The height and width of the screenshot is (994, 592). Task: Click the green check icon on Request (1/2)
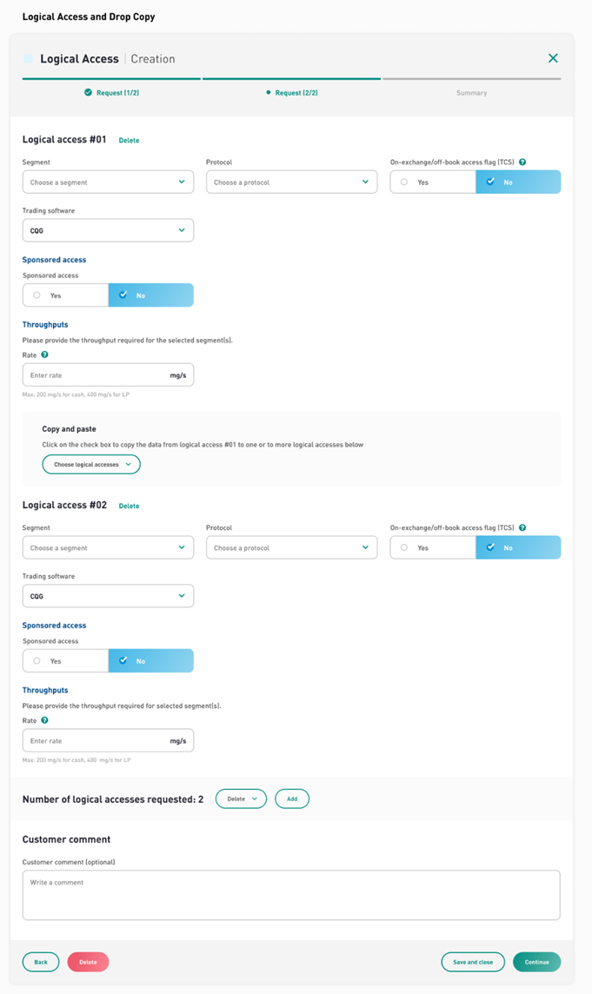(x=88, y=93)
